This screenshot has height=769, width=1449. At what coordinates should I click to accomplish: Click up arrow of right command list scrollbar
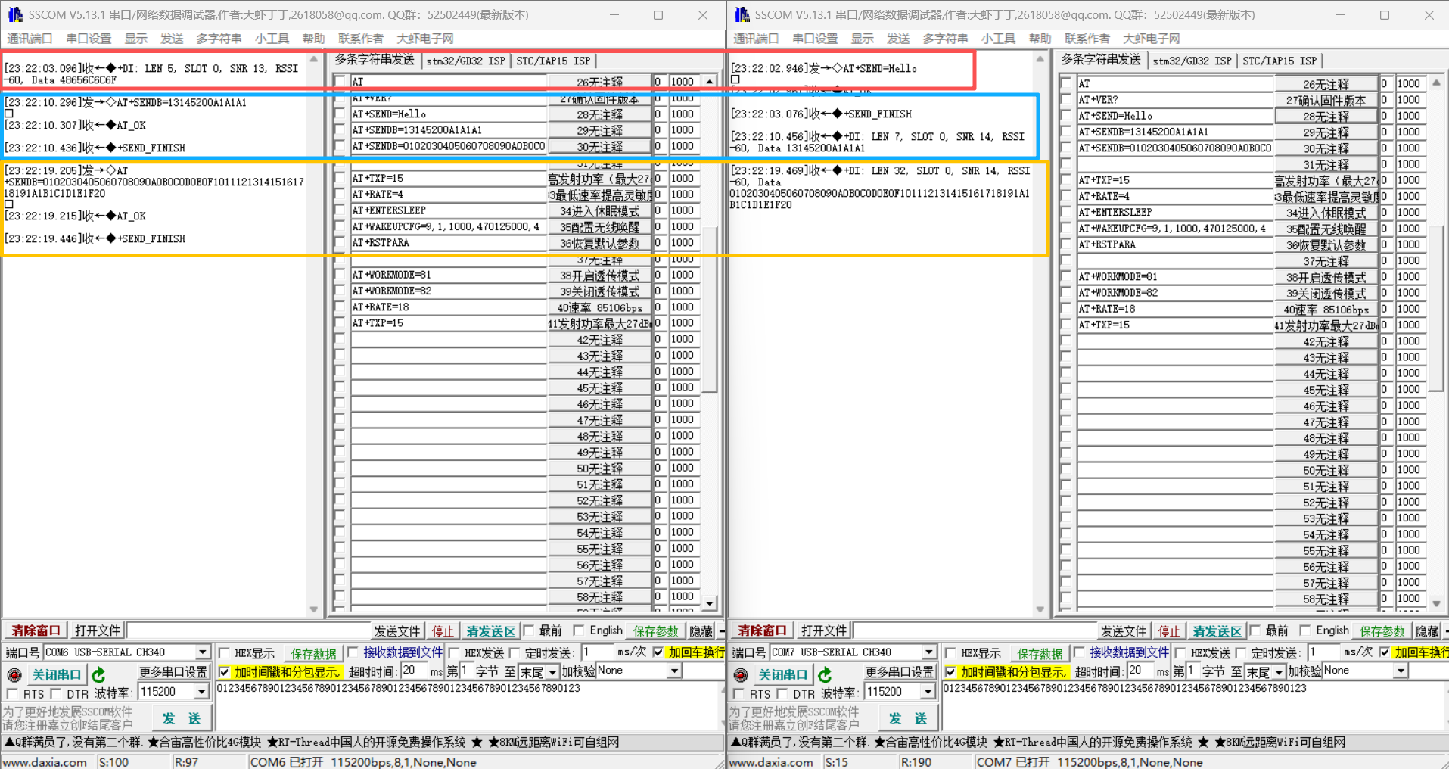(x=1436, y=83)
